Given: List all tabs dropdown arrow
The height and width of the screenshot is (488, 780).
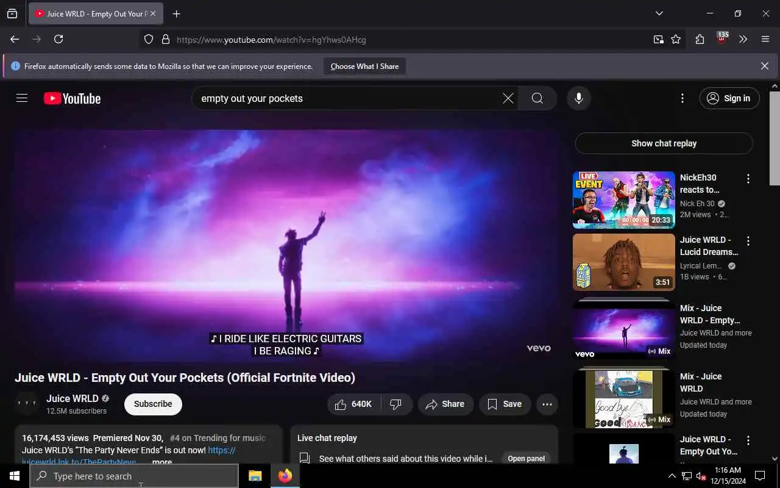Looking at the screenshot, I should click(x=659, y=13).
